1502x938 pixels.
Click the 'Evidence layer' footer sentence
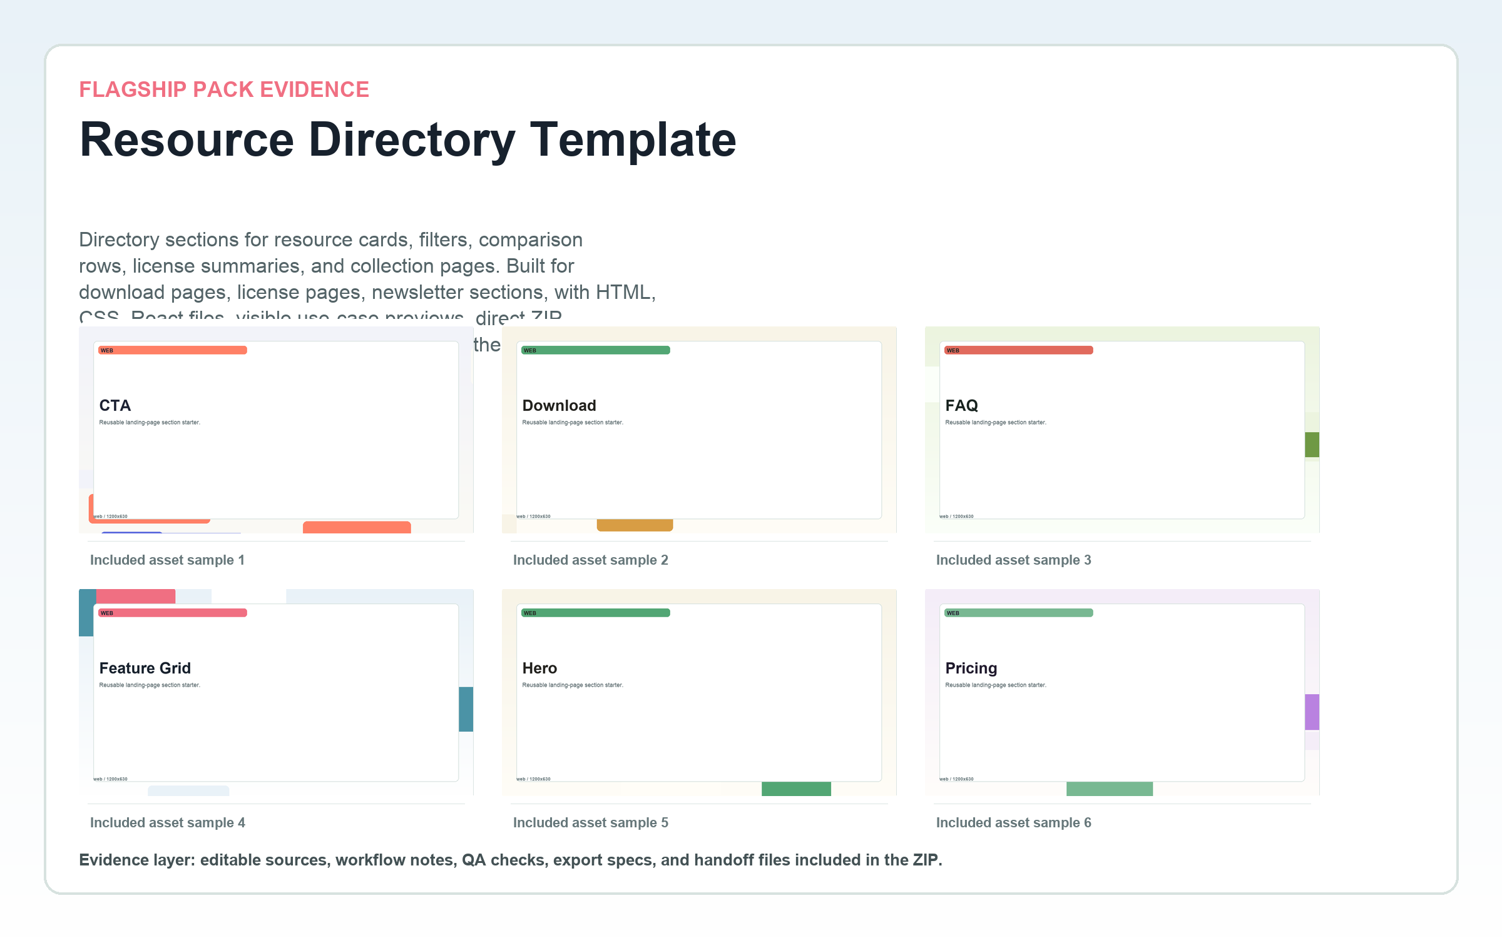(x=510, y=860)
